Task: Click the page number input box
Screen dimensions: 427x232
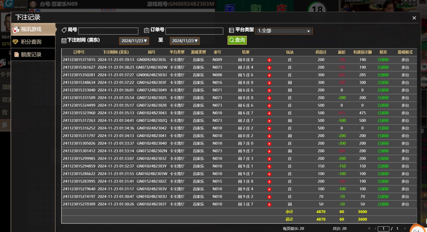Action: point(383,229)
